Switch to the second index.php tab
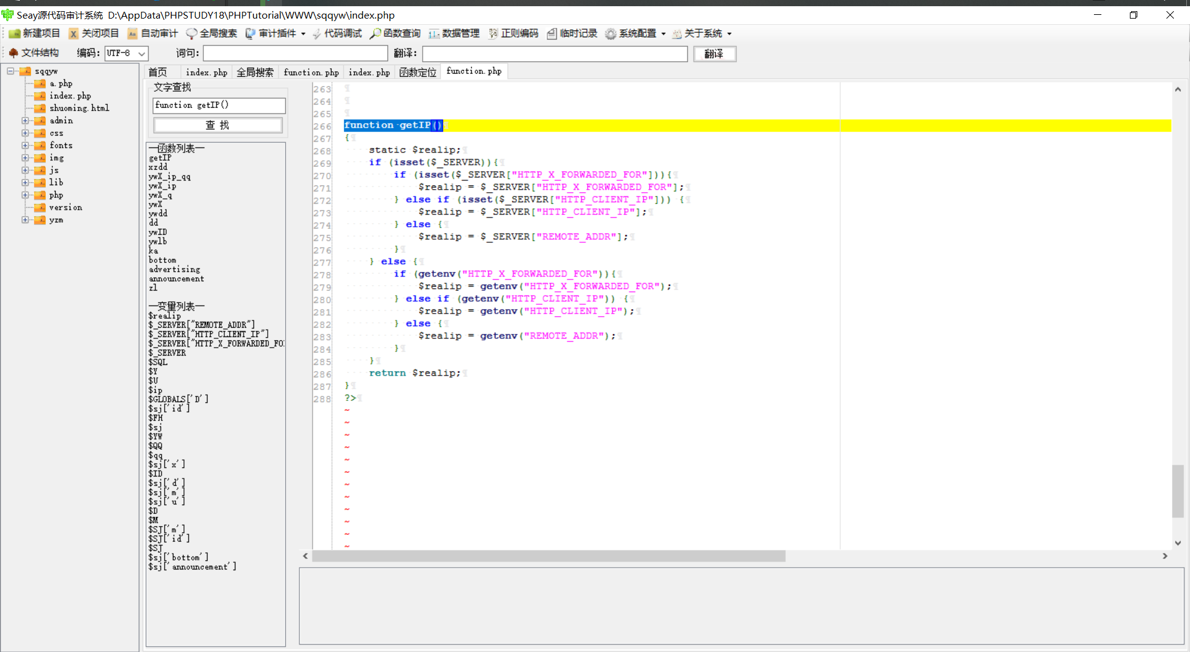 point(369,73)
